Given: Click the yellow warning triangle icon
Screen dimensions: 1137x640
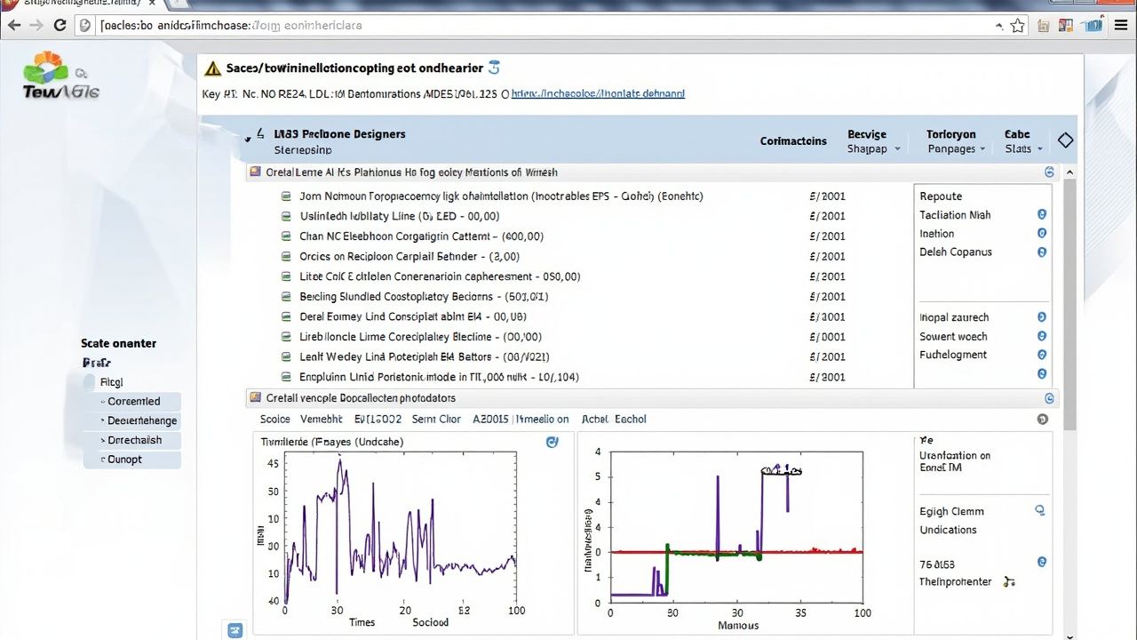Looking at the screenshot, I should (x=212, y=68).
